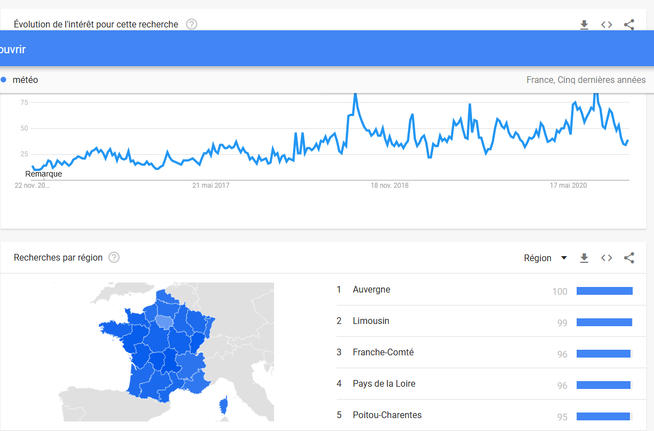Click embed code icon for interest chart
Image resolution: width=654 pixels, height=431 pixels.
[606, 25]
